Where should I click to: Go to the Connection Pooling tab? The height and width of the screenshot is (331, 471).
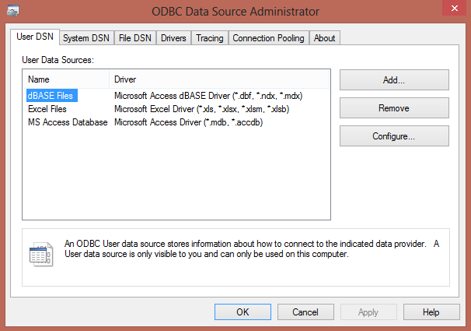coord(269,38)
